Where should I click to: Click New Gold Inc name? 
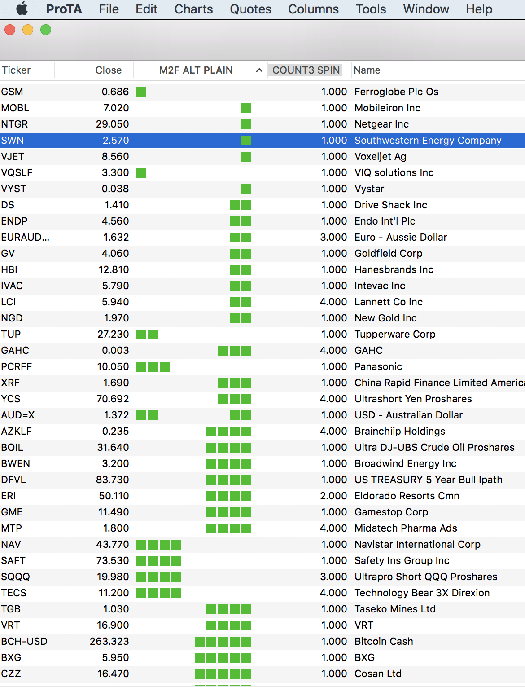tap(385, 318)
